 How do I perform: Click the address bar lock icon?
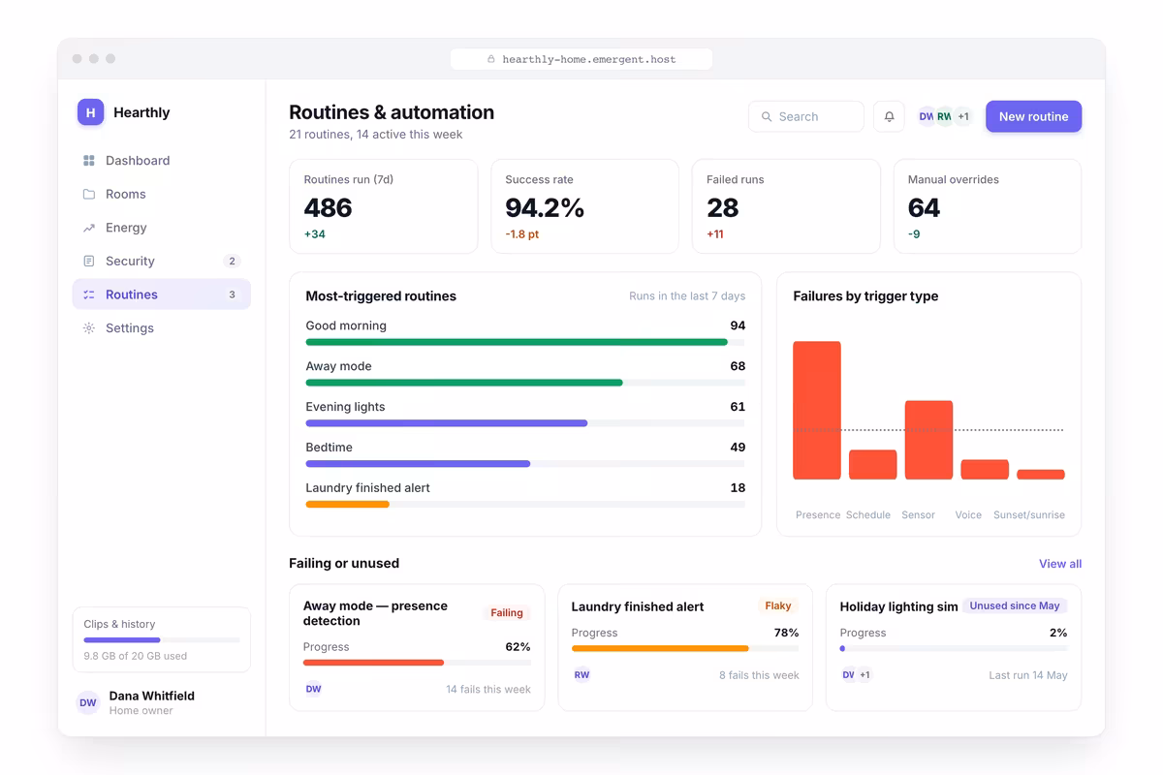pos(491,59)
